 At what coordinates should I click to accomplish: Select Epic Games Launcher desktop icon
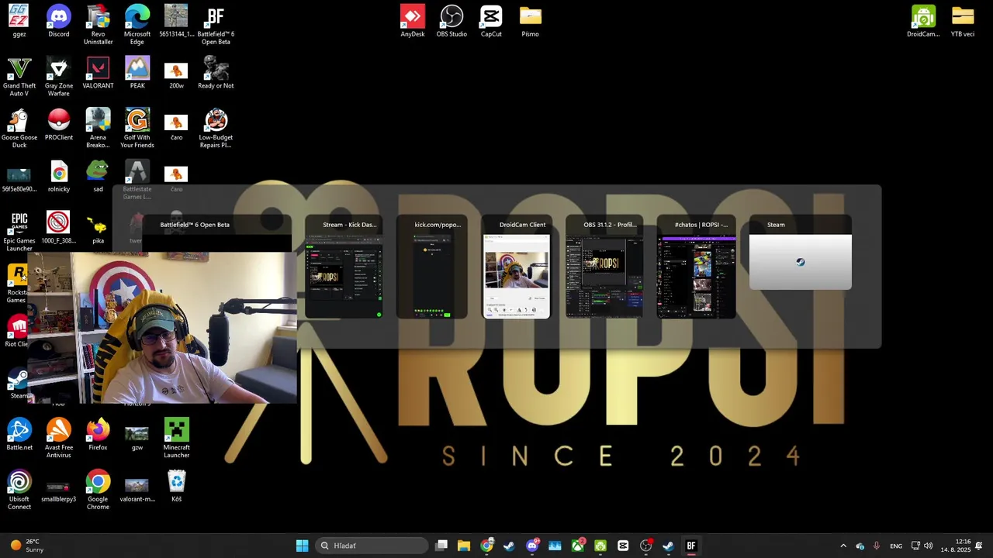(x=19, y=232)
